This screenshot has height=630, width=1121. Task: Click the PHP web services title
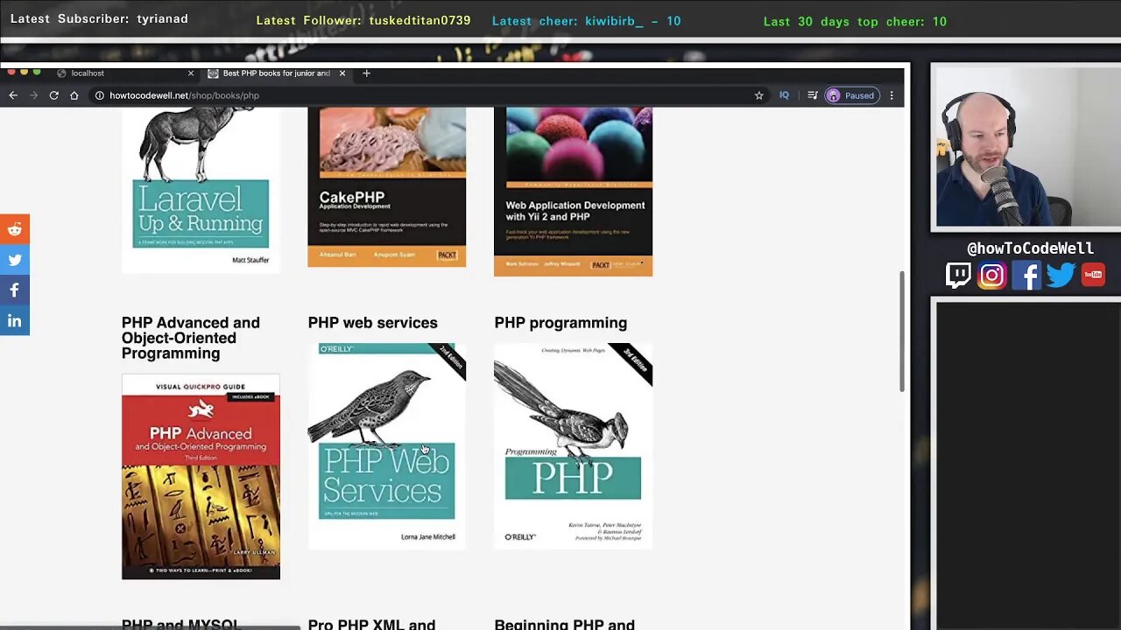372,323
